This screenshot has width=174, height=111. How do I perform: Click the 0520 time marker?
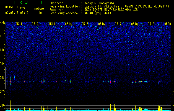tap(168, 24)
